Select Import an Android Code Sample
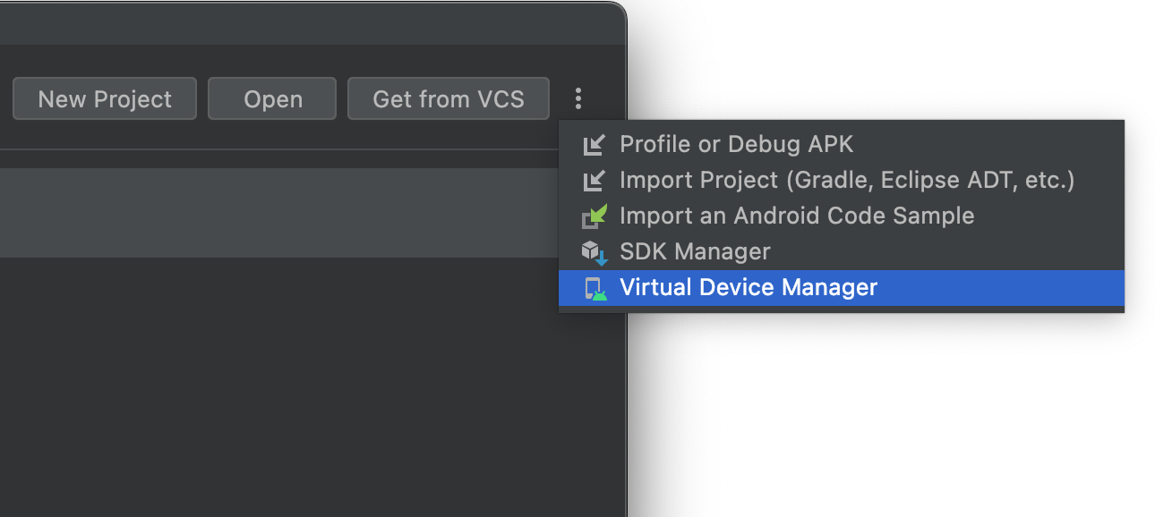 (x=797, y=216)
